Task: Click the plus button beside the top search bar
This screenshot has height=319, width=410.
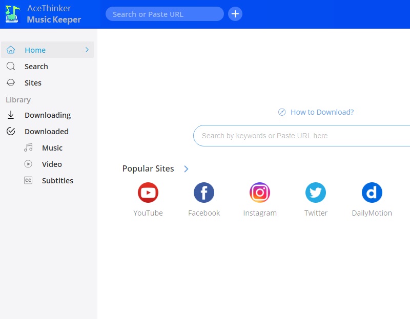Action: pyautogui.click(x=235, y=14)
